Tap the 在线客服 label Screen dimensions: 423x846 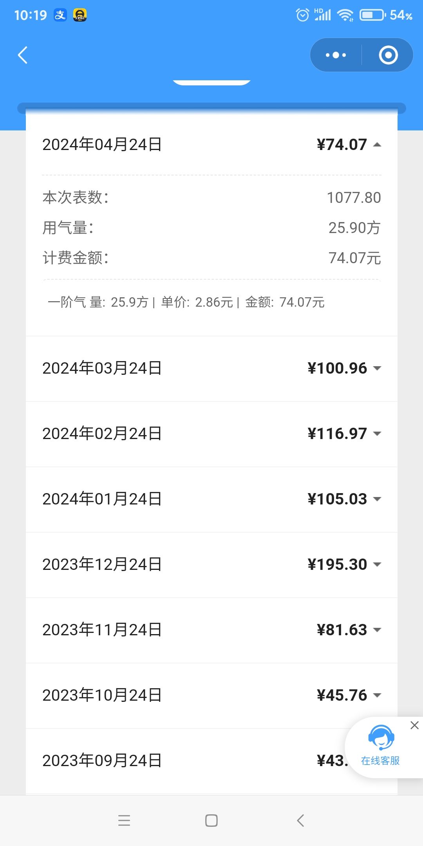click(380, 761)
